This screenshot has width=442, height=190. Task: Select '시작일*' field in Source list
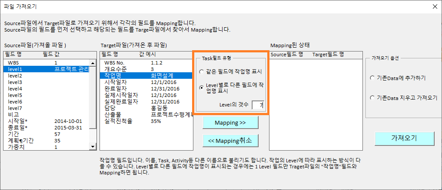(47, 121)
